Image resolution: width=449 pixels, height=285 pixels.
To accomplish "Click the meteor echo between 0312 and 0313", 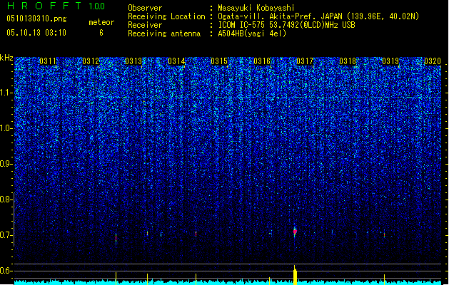I will 116,239.
